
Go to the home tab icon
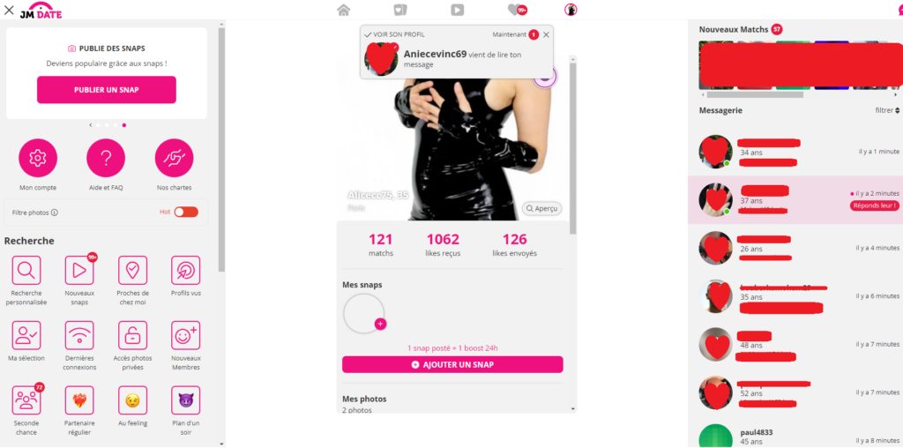click(344, 10)
